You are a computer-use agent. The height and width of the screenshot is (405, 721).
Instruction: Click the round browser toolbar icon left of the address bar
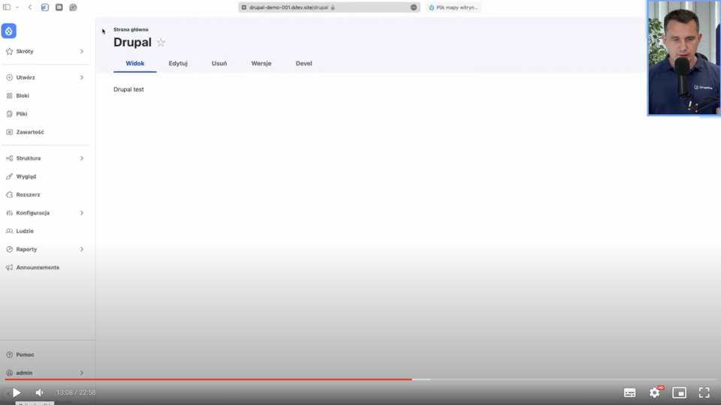click(73, 7)
